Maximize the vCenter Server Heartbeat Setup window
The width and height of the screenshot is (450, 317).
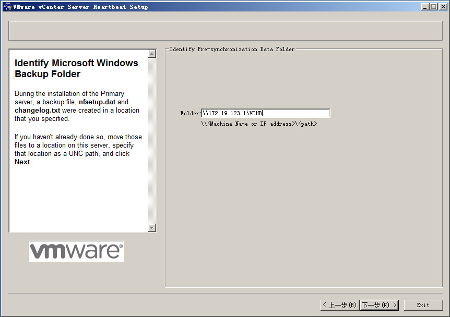pos(434,7)
